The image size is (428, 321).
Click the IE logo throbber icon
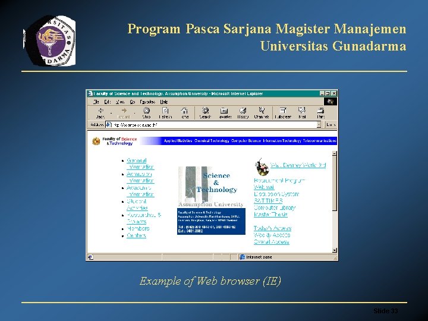(331, 102)
